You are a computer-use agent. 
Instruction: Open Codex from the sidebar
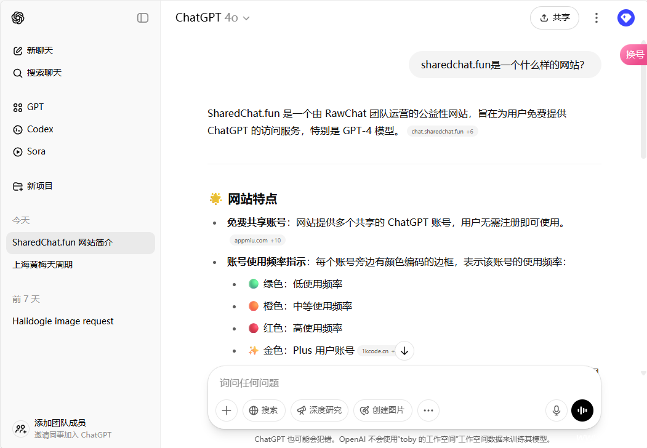pyautogui.click(x=40, y=129)
